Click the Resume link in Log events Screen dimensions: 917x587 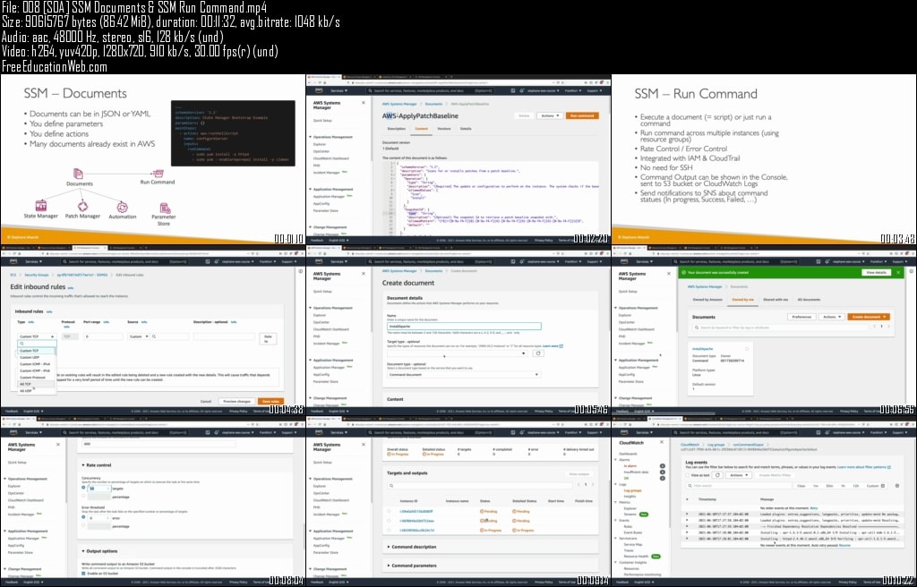[844, 545]
